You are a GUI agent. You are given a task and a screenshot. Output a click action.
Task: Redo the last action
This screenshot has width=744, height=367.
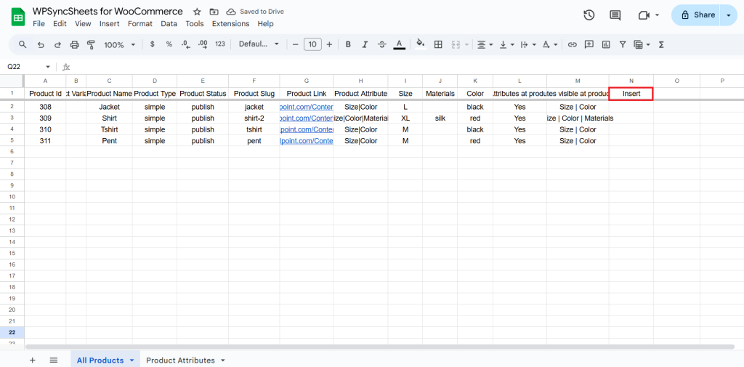[x=57, y=44]
